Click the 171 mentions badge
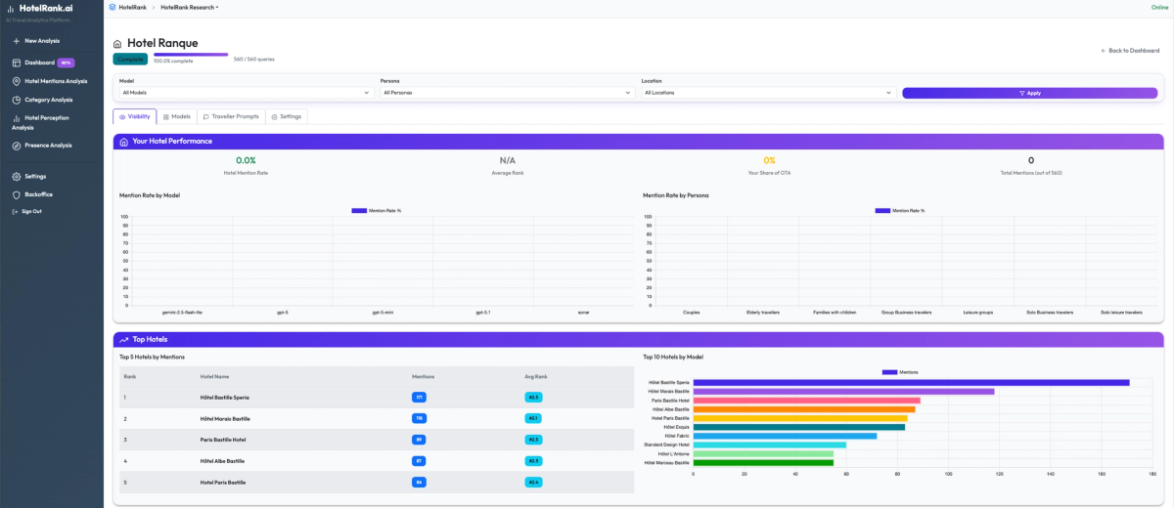Image resolution: width=1174 pixels, height=508 pixels. coord(419,398)
